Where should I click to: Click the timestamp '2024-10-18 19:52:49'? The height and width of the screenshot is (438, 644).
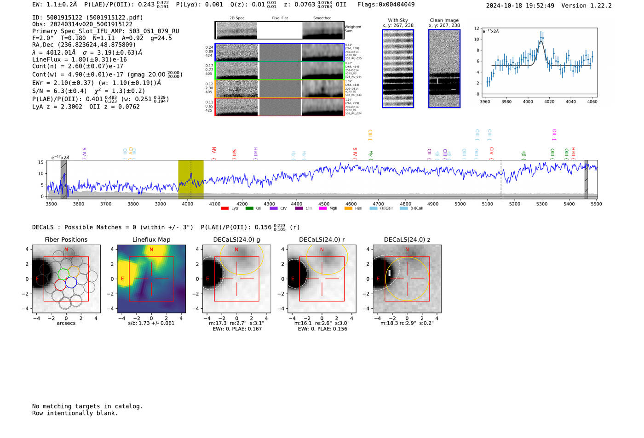tap(520, 6)
